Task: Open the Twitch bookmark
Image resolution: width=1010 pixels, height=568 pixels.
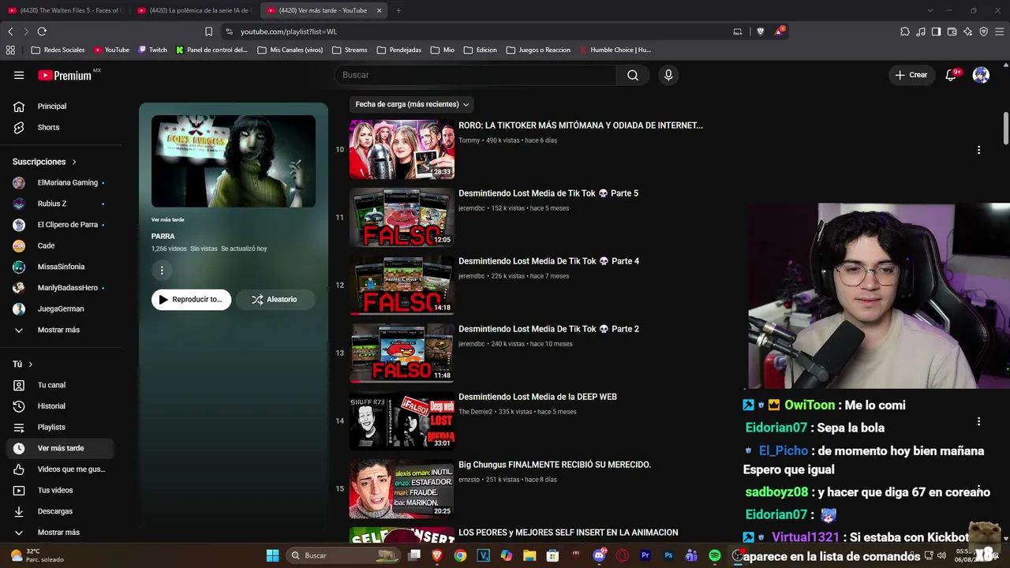Action: click(152, 50)
